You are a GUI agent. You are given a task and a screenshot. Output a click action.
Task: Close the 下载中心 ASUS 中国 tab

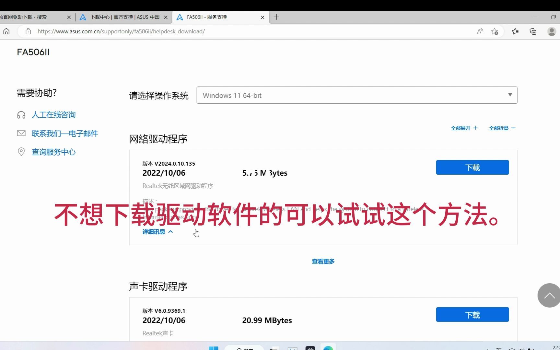pyautogui.click(x=166, y=17)
